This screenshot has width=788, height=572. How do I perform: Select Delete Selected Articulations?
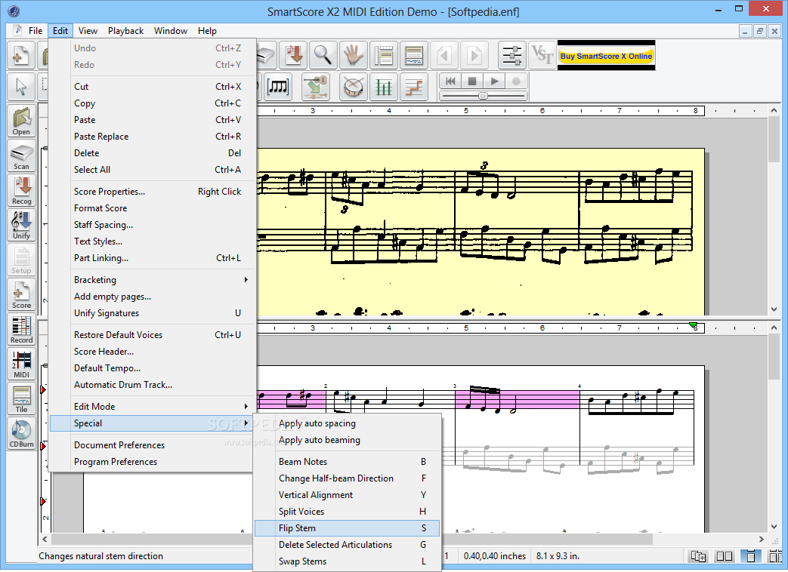coord(348,544)
